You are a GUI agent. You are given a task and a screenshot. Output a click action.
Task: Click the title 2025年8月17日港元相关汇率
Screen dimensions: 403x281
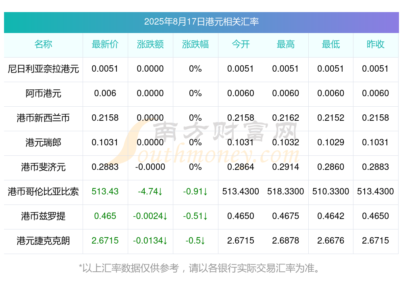tap(201, 22)
